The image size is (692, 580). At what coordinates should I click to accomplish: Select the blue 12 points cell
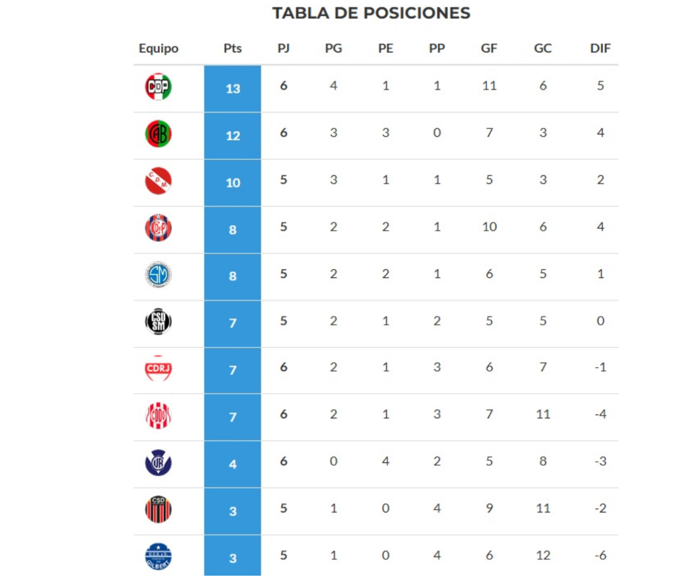pyautogui.click(x=233, y=136)
